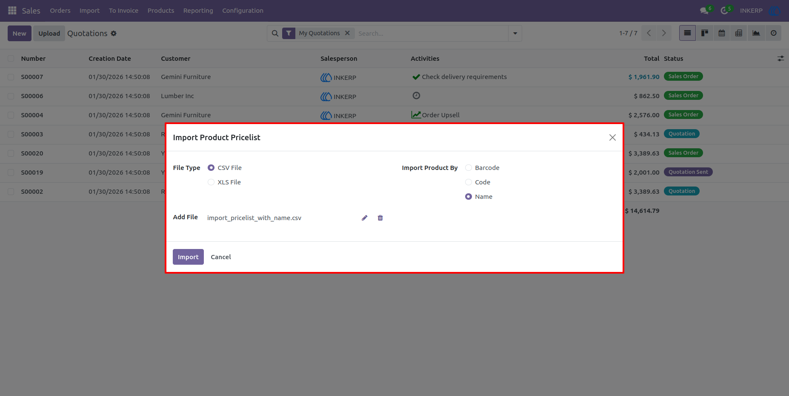The image size is (789, 396).
Task: Expand the search options dropdown
Action: (x=515, y=33)
